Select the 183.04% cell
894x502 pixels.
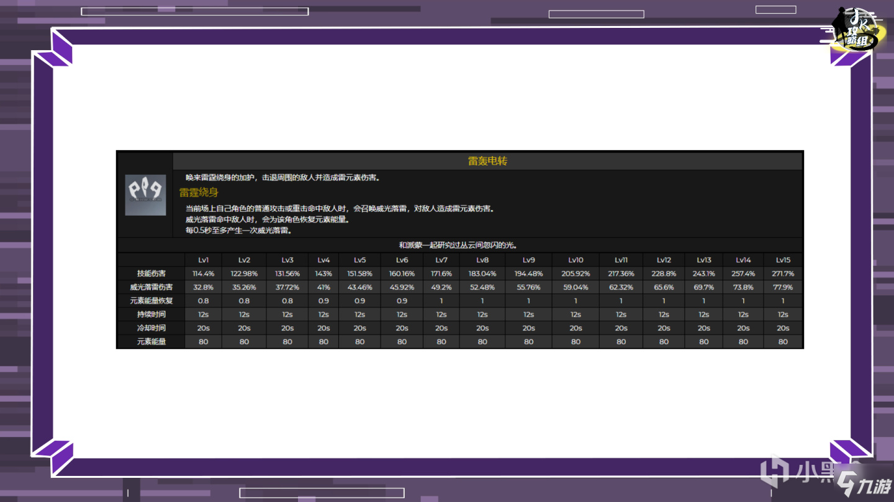[x=482, y=273]
